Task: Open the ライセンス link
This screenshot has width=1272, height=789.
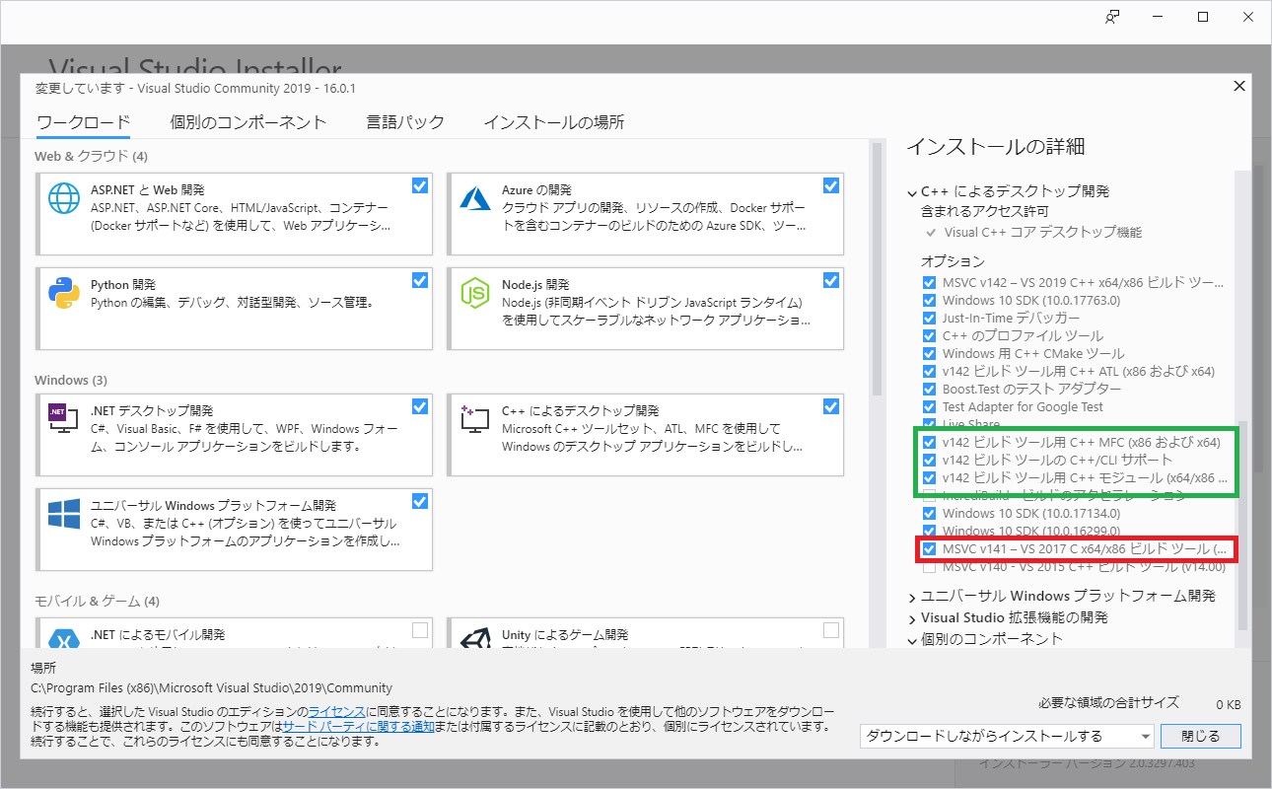Action: (x=337, y=711)
